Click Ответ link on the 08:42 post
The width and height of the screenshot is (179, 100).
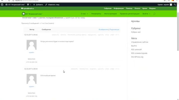112,35
